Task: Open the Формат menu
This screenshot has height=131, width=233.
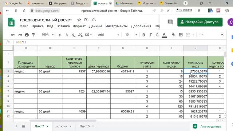Action: [x=79, y=26]
